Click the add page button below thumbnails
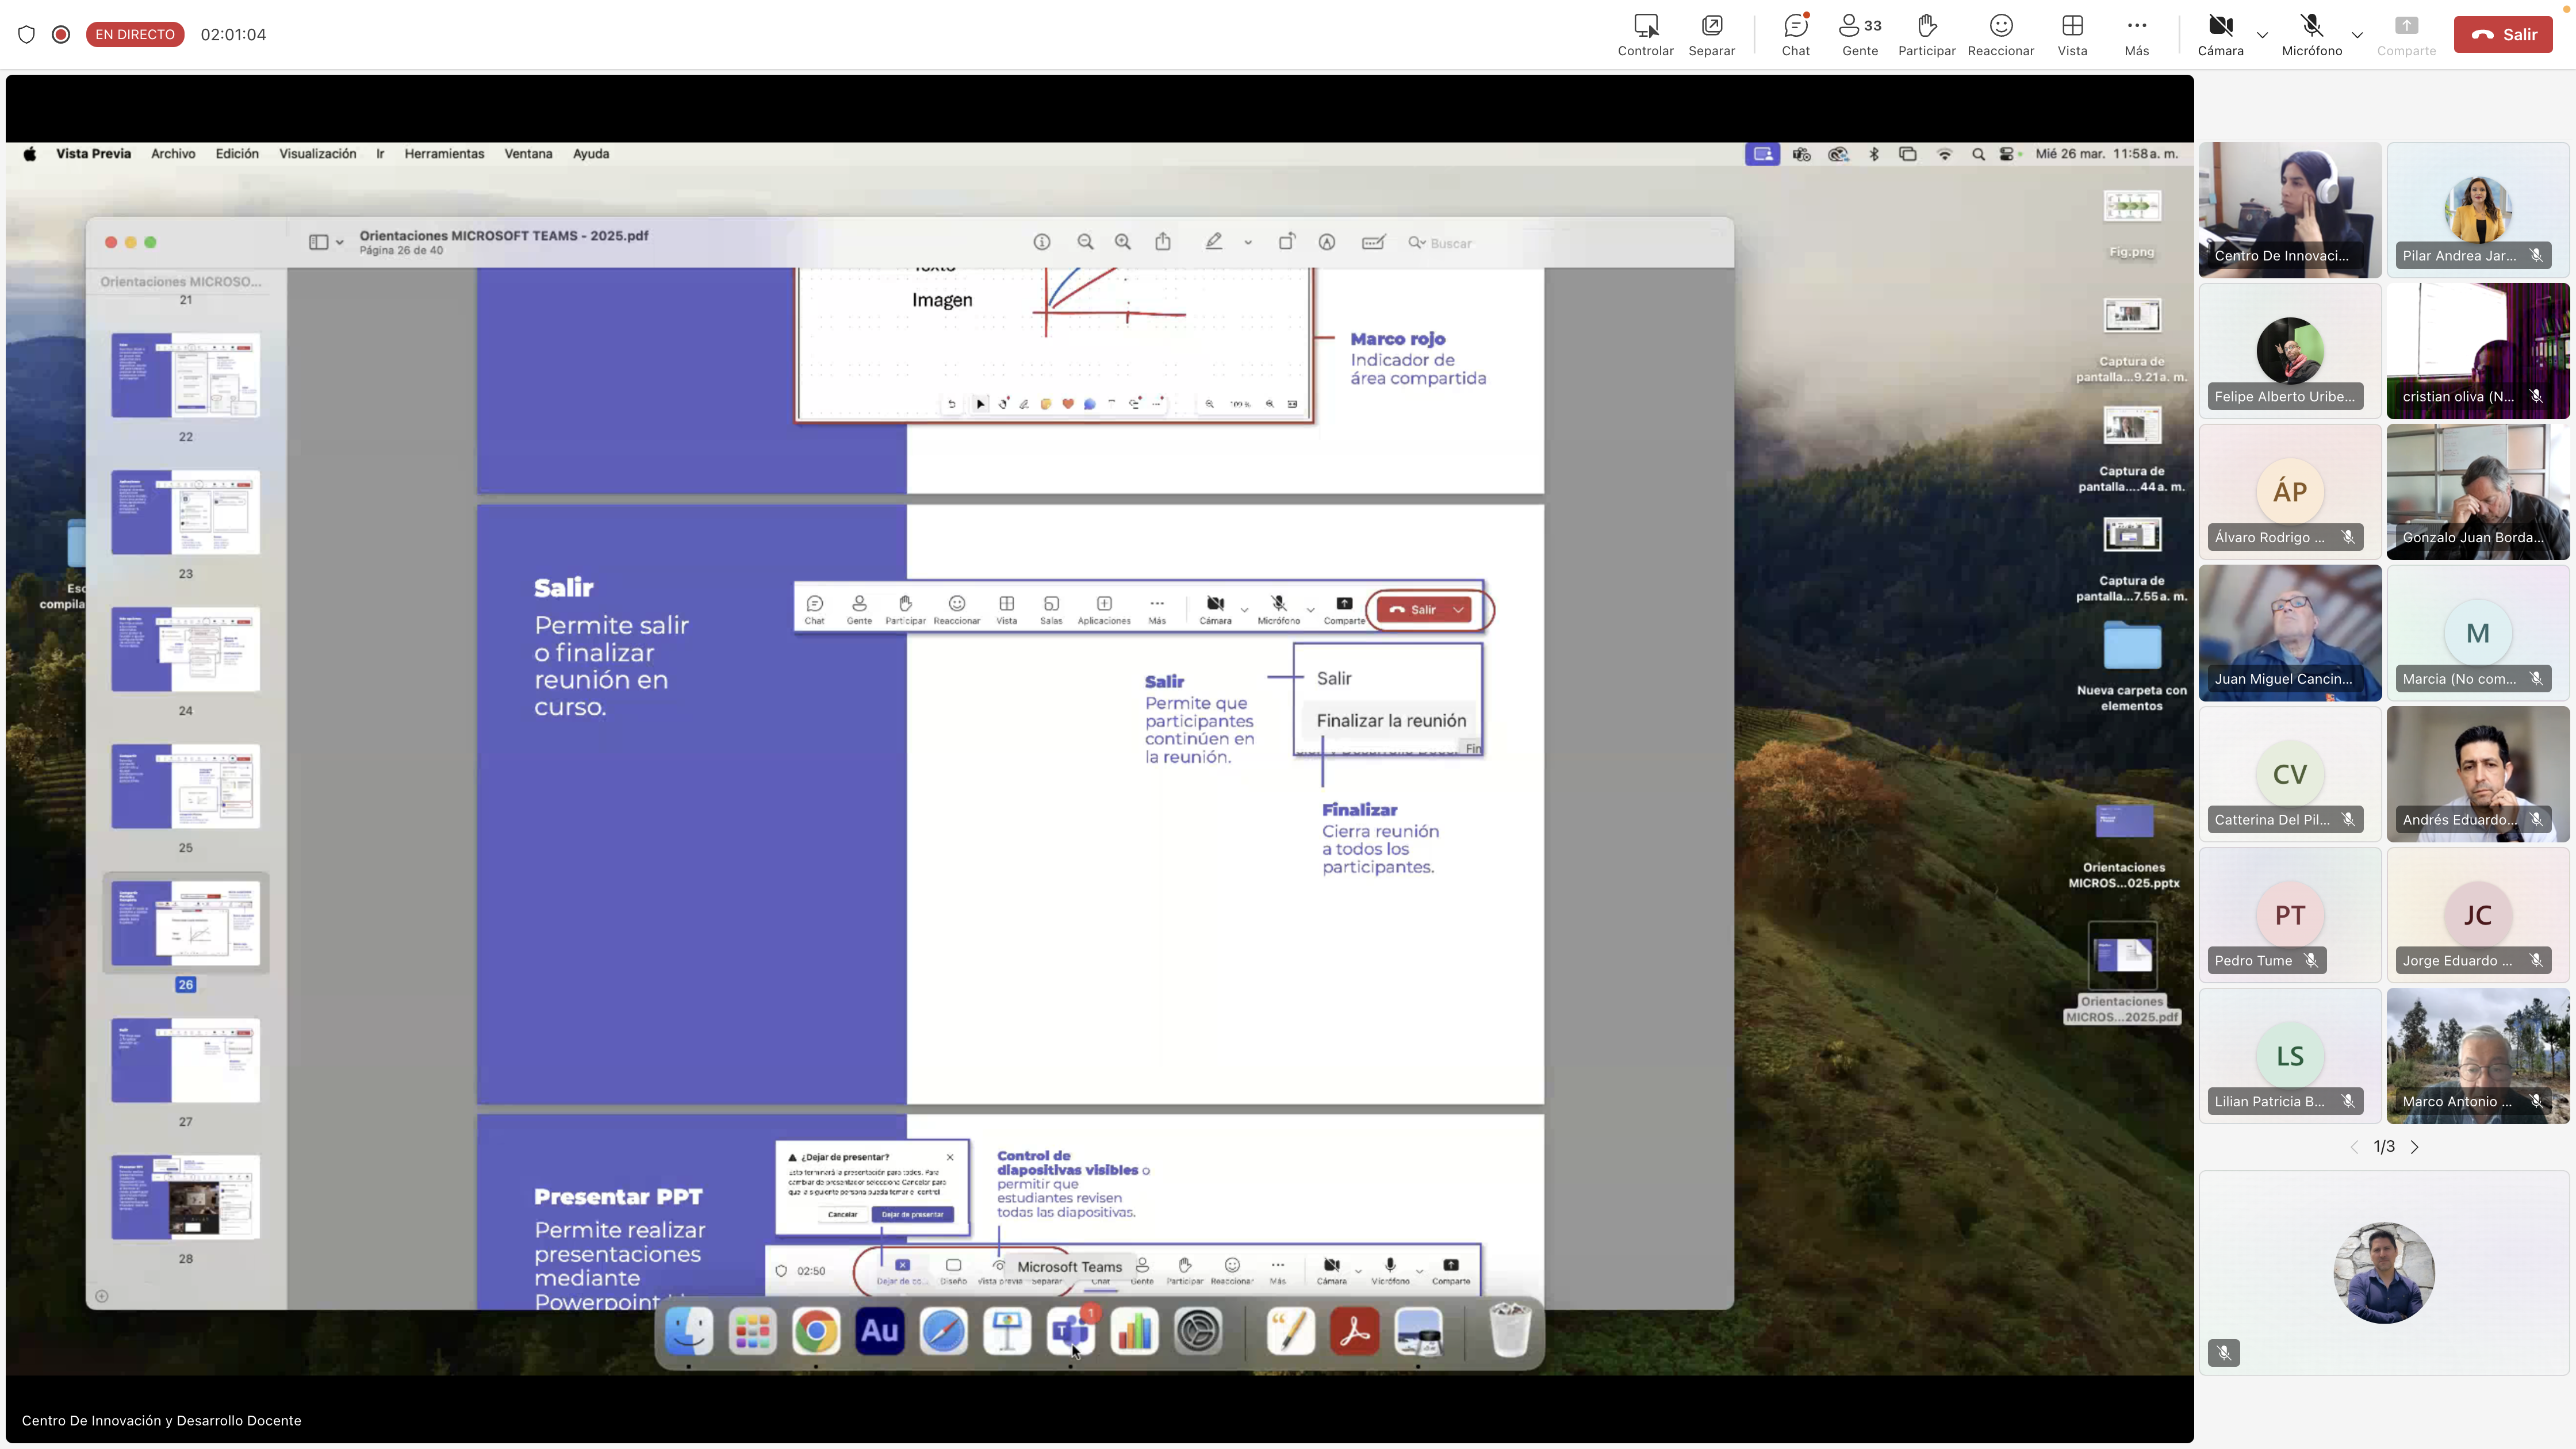 coord(101,1296)
